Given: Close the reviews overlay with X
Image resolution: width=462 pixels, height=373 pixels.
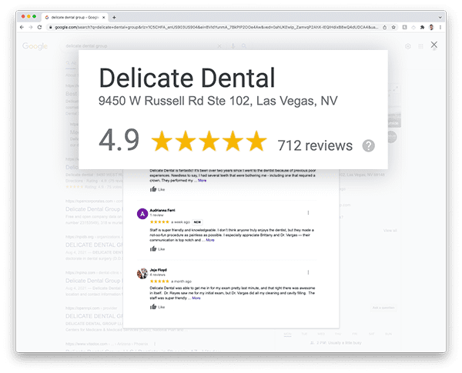Looking at the screenshot, I should 434,45.
